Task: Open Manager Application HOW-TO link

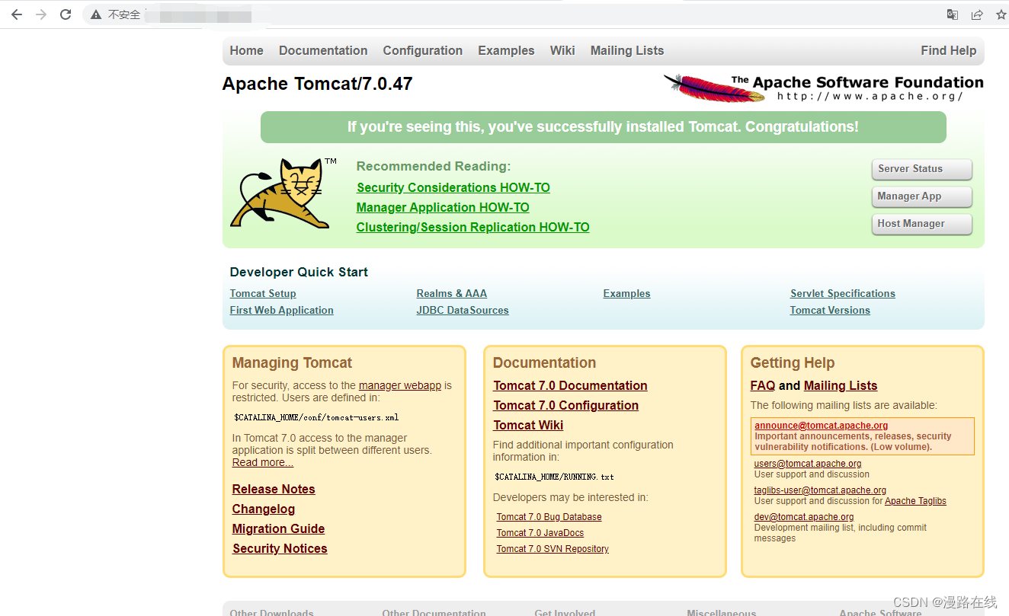Action: point(443,207)
